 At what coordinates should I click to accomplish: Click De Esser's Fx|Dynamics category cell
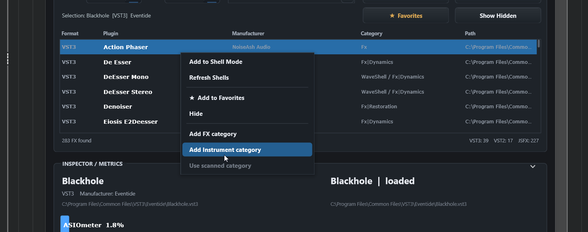pyautogui.click(x=377, y=62)
